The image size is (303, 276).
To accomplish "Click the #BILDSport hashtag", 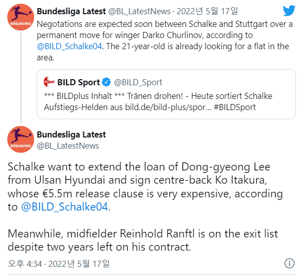I will (234, 107).
